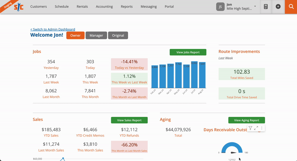Open the Schedule menu
The height and width of the screenshot is (161, 297).
coord(62,7)
